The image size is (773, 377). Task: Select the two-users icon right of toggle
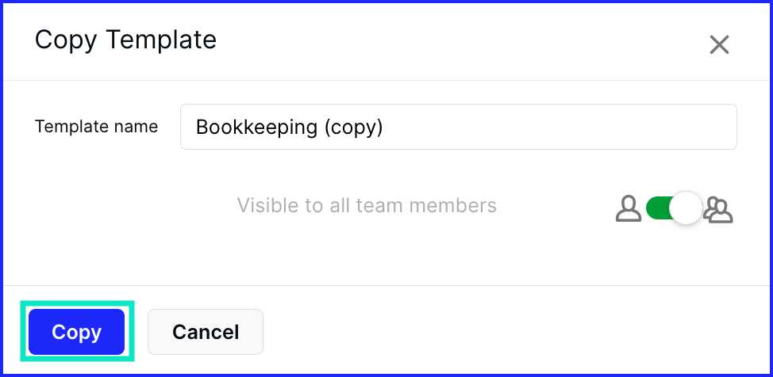(718, 209)
